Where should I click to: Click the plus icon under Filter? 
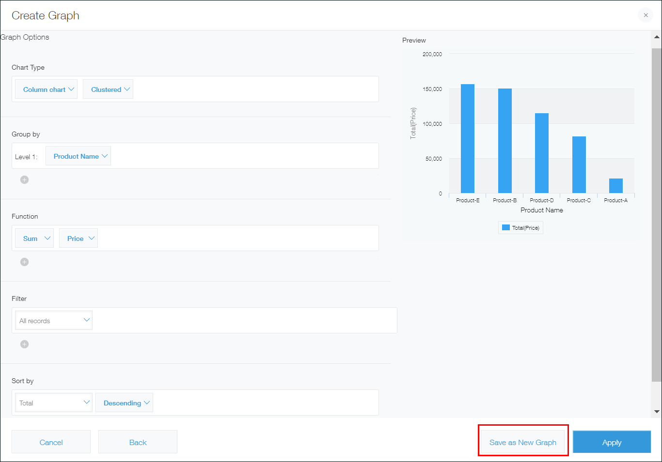pyautogui.click(x=24, y=344)
